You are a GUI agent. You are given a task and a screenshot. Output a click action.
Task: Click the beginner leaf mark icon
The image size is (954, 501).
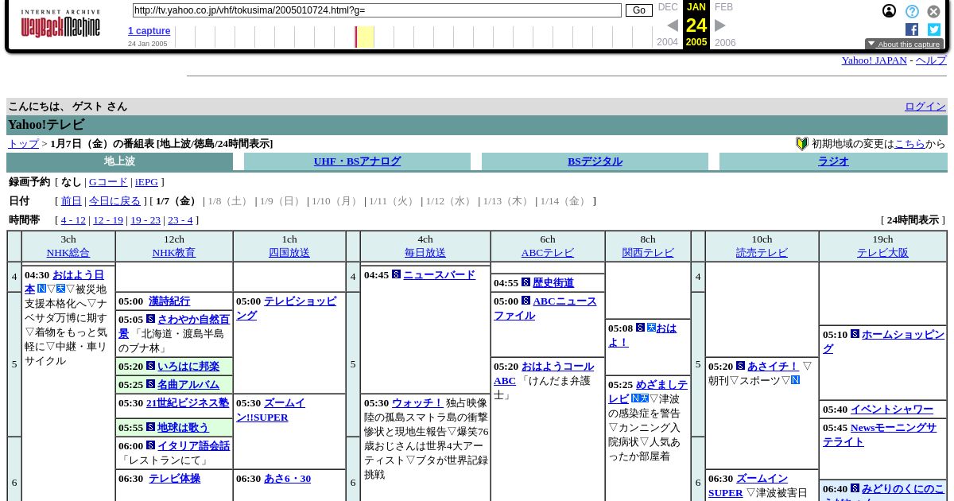(x=802, y=144)
